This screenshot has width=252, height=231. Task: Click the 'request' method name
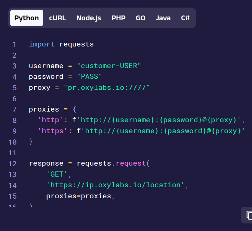pos(131,164)
